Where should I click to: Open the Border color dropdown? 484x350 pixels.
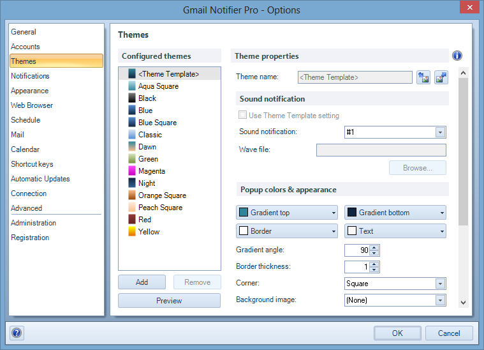(x=287, y=231)
